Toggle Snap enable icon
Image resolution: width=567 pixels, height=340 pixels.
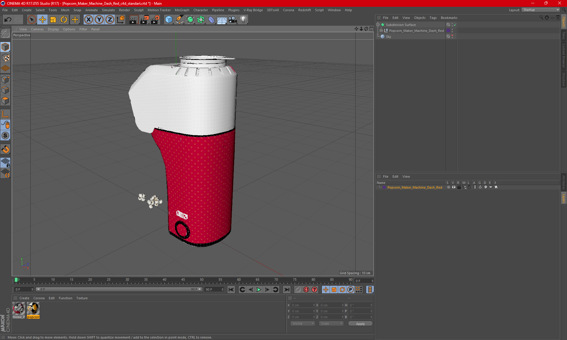pos(5,149)
